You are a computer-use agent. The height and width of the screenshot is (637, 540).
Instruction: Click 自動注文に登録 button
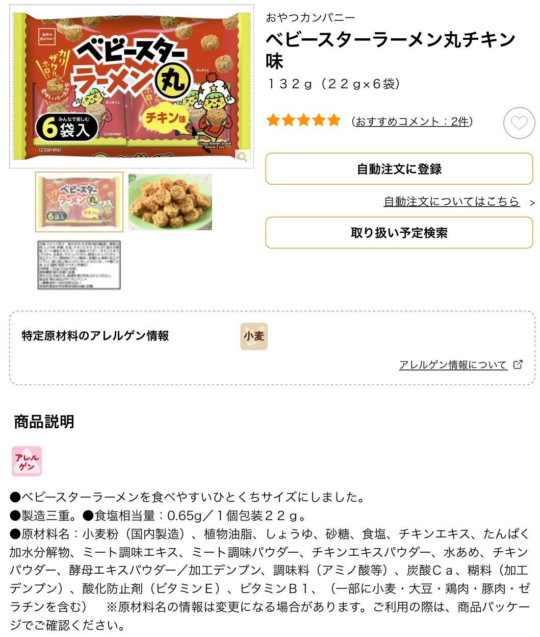[x=399, y=169]
